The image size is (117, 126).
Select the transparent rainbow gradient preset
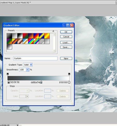coord(36,41)
